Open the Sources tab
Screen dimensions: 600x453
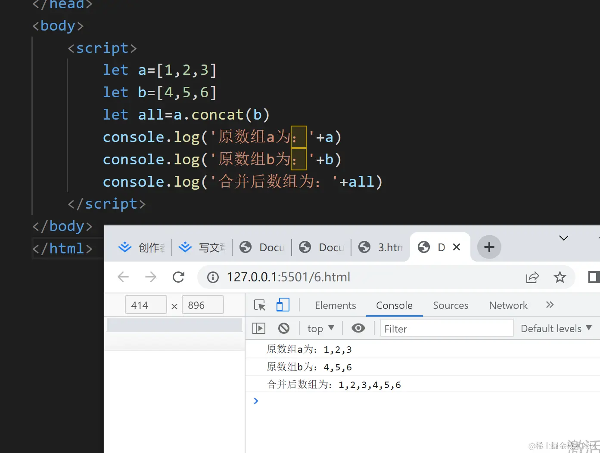451,305
